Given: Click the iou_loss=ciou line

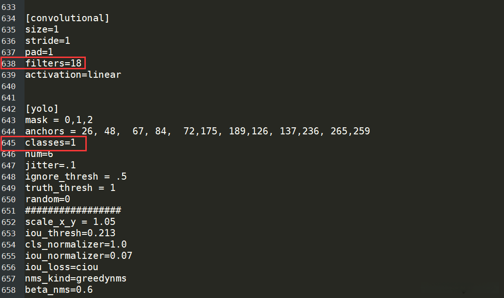Looking at the screenshot, I should click(x=62, y=267).
